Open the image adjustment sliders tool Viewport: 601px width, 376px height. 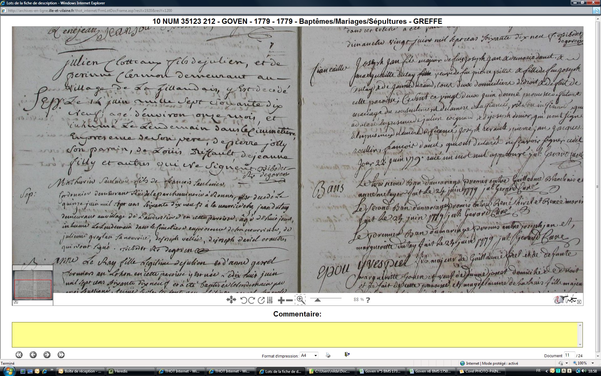pyautogui.click(x=270, y=300)
